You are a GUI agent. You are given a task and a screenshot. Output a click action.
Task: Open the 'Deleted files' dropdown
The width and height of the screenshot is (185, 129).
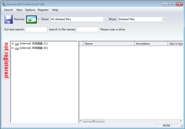[164, 19]
